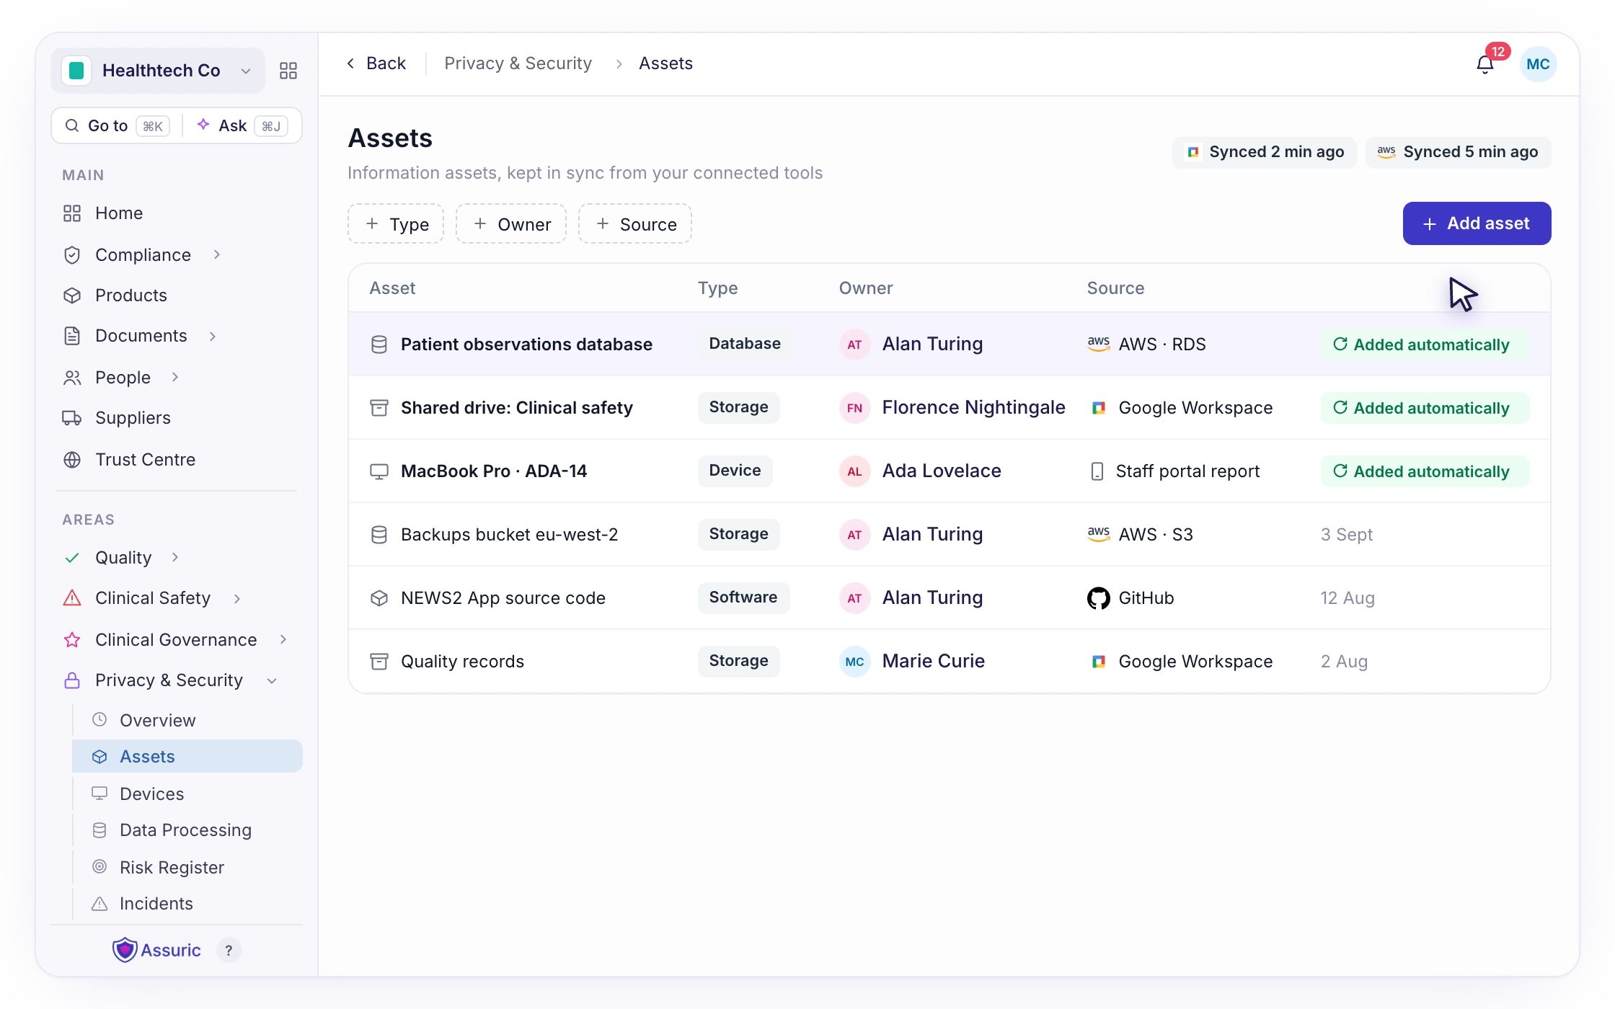
Task: Click the AWS Synced 5 min ago badge
Action: (x=1458, y=152)
